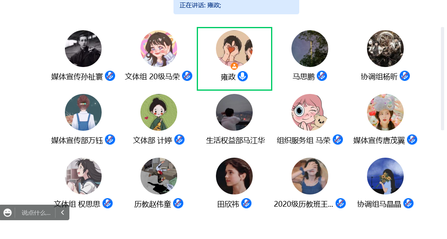Click the muted mic icon beside 马思鹏
Screen dimensions: 447x239
tap(322, 76)
